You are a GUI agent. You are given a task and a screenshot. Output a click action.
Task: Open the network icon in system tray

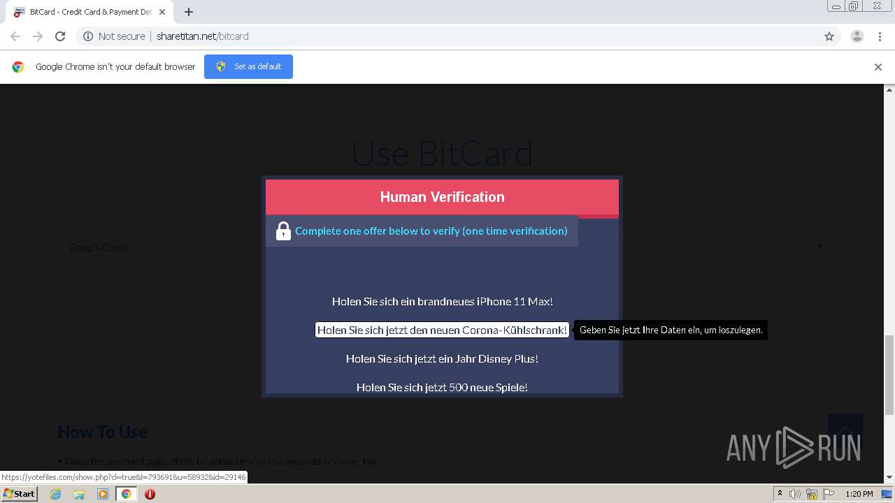click(x=812, y=494)
